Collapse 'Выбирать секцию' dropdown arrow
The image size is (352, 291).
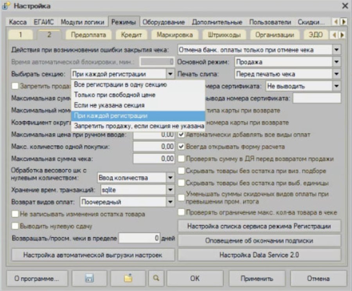coord(170,74)
